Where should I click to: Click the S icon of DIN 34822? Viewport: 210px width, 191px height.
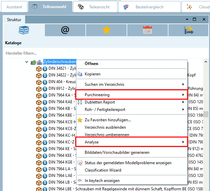45,75
